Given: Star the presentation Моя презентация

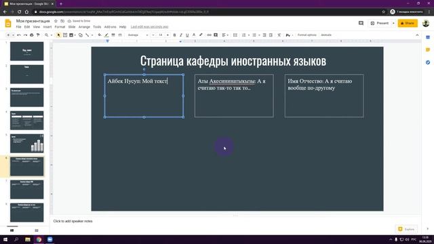Looking at the screenshot, I should point(56,21).
